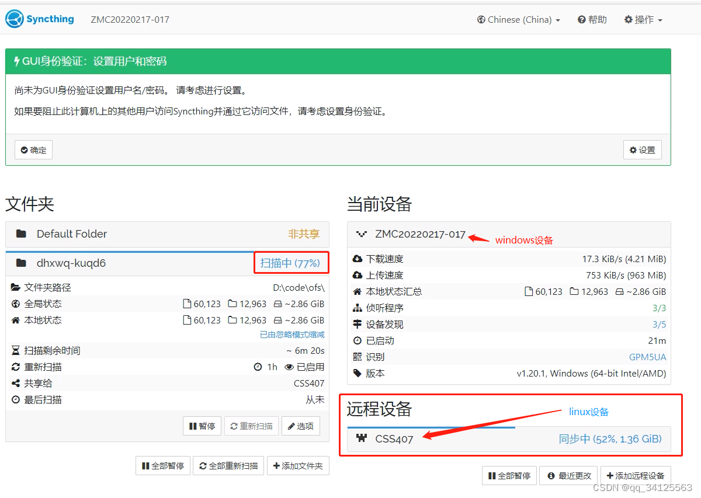Image resolution: width=701 pixels, height=498 pixels.
Task: Click the Syncthing logo
Action: tap(40, 19)
